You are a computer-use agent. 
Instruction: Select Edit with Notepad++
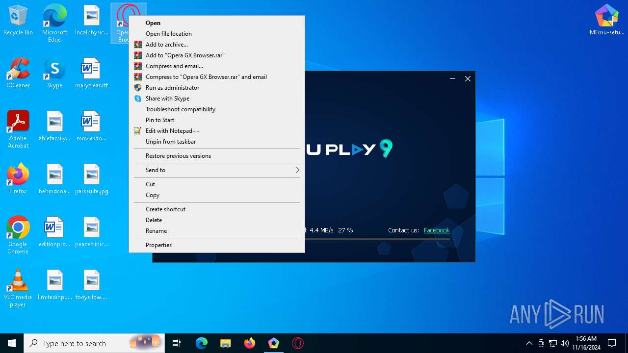tap(216, 131)
